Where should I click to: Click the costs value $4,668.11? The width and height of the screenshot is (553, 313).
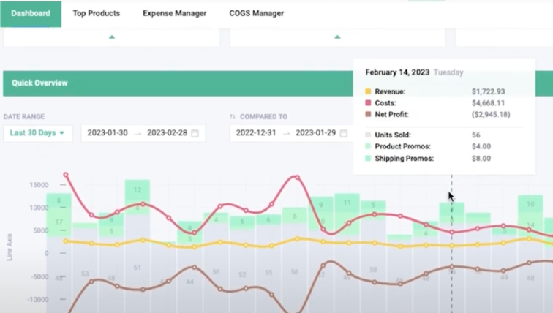pyautogui.click(x=488, y=103)
